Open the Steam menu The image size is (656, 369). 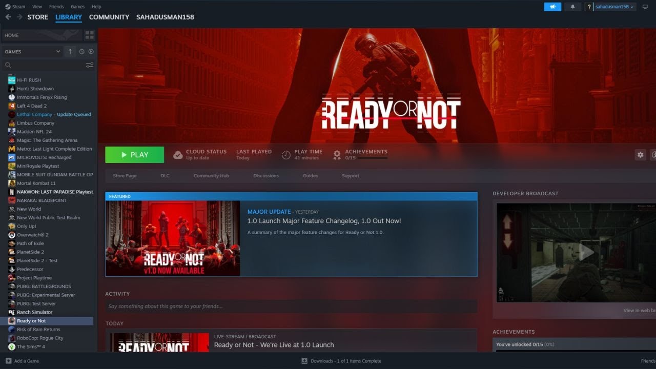pos(15,7)
